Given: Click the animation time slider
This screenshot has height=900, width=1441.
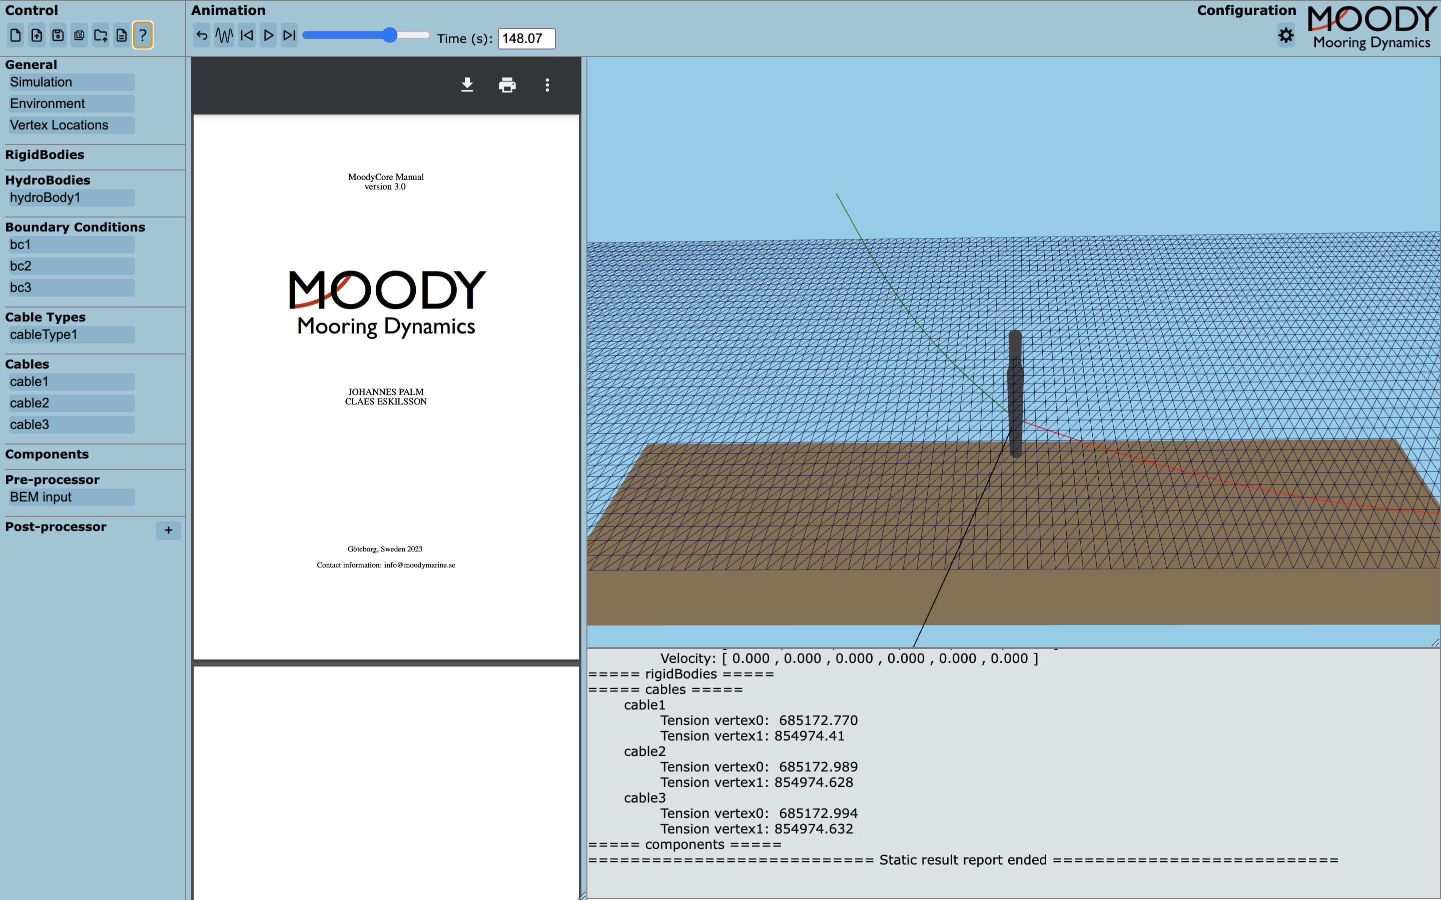Looking at the screenshot, I should point(366,35).
